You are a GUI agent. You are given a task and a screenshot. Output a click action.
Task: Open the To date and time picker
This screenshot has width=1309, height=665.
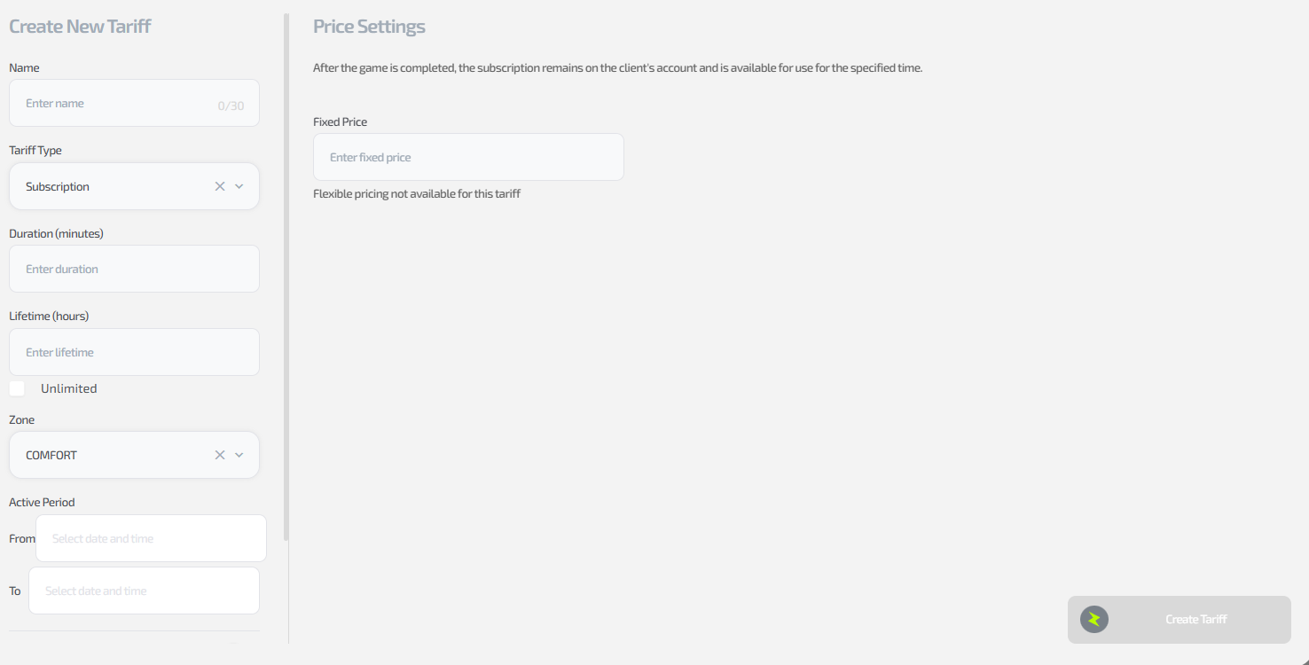pos(144,591)
